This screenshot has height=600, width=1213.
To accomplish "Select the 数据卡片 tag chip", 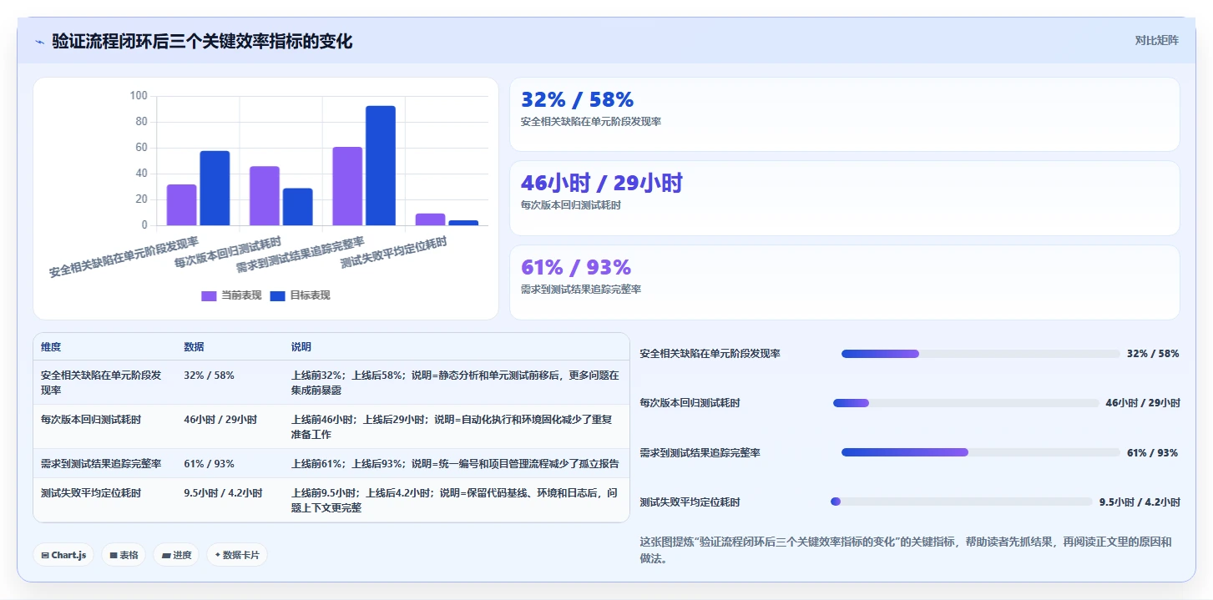I will [x=237, y=555].
